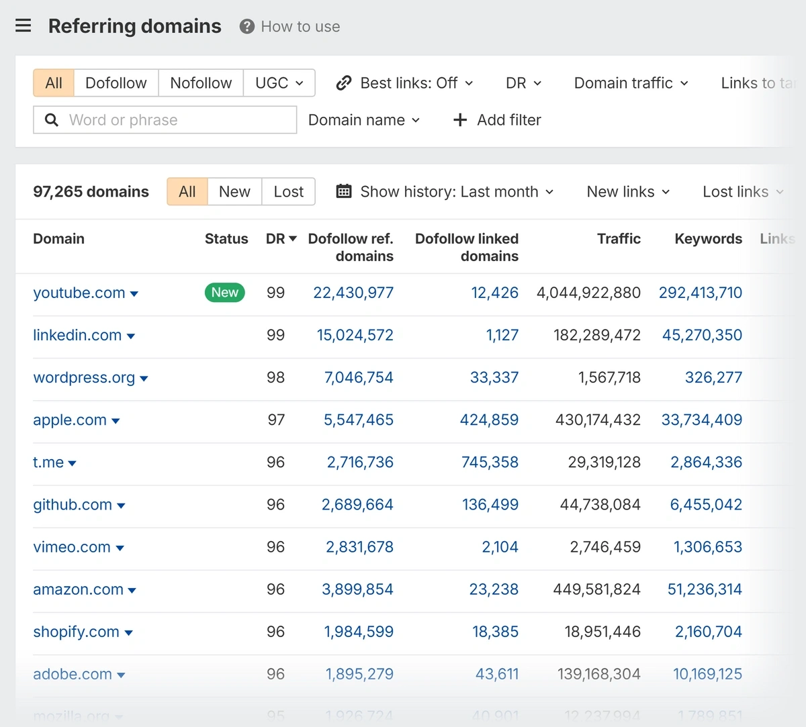Open the New links dropdown
The height and width of the screenshot is (727, 806).
coord(629,192)
